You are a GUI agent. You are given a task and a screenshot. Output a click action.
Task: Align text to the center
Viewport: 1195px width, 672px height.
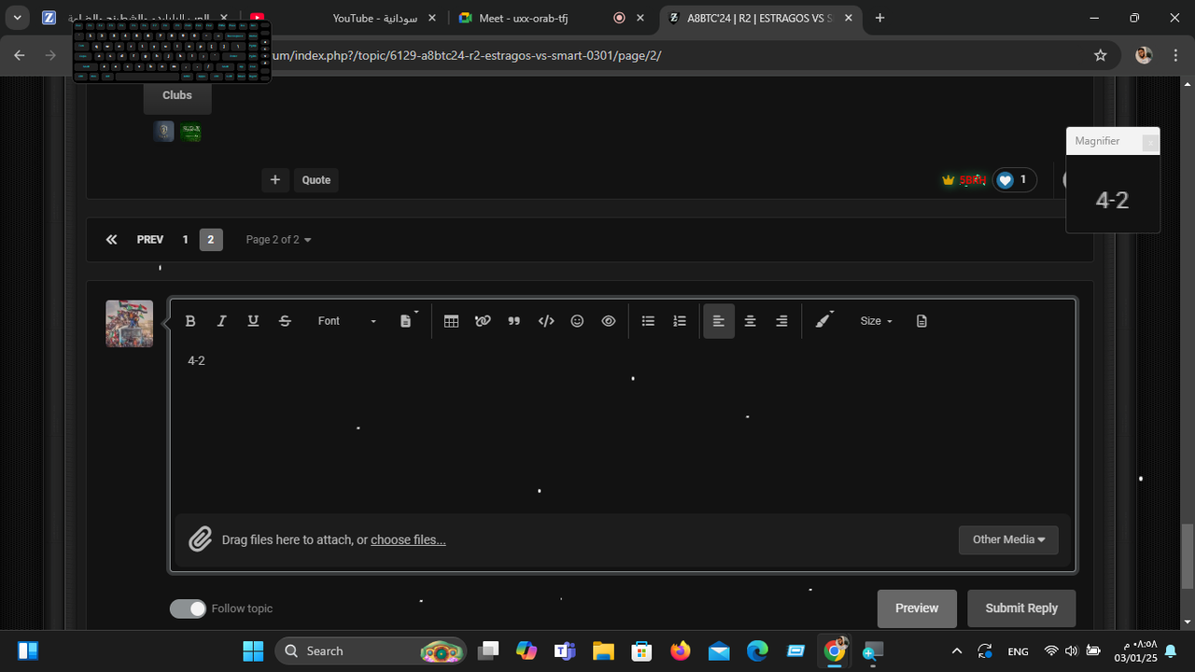point(750,321)
